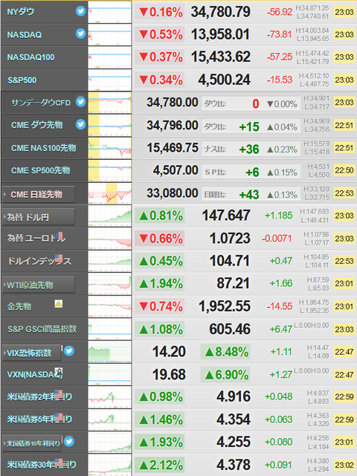Expand the VIX恐怖指数 button

pyautogui.click(x=31, y=353)
